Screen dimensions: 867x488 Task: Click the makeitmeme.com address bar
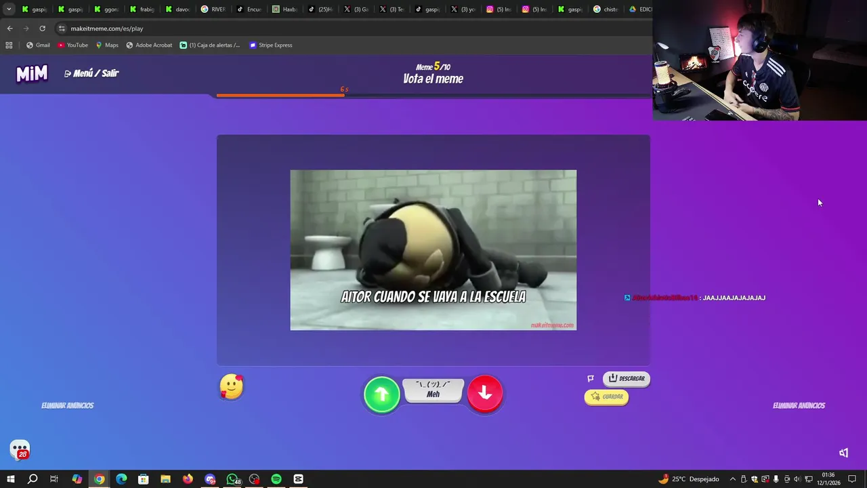(x=352, y=28)
